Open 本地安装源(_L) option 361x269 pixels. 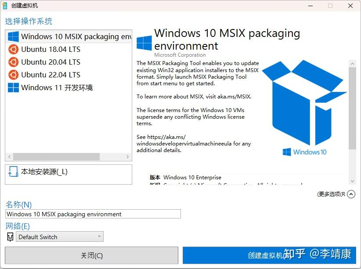click(69, 174)
